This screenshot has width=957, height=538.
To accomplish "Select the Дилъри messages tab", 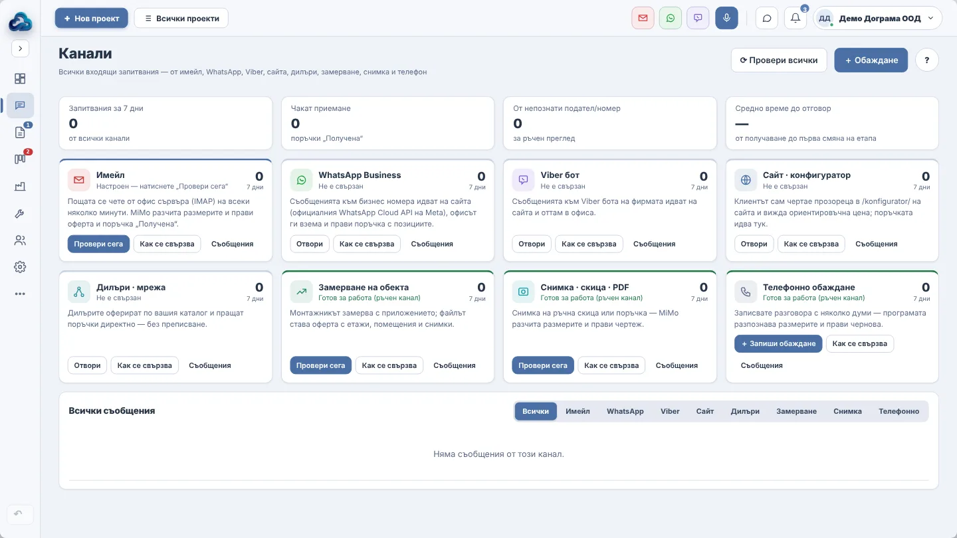I will point(745,411).
